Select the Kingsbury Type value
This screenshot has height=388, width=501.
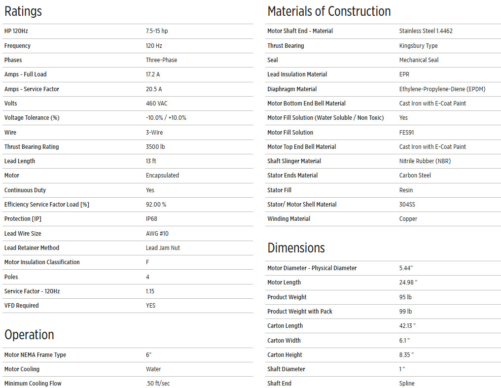click(418, 46)
